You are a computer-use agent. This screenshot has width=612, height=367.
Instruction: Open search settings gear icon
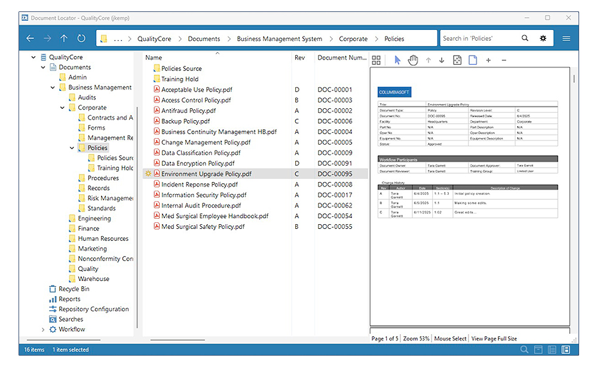pyautogui.click(x=543, y=38)
